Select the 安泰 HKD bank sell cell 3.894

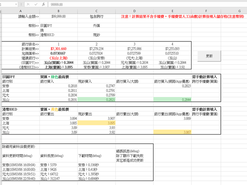[x=58, y=118]
